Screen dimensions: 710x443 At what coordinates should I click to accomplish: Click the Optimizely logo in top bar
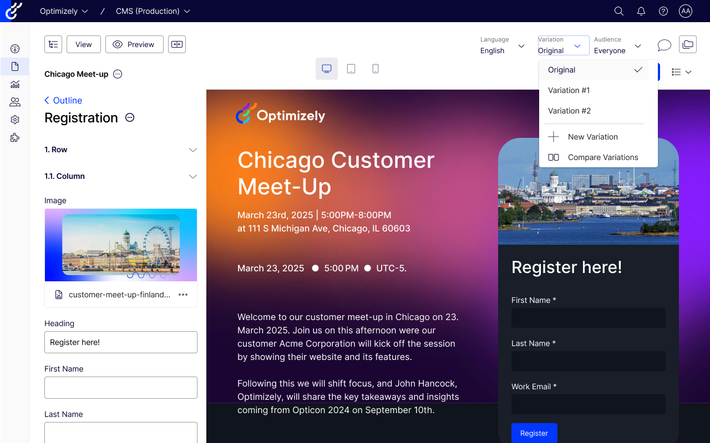pos(14,11)
